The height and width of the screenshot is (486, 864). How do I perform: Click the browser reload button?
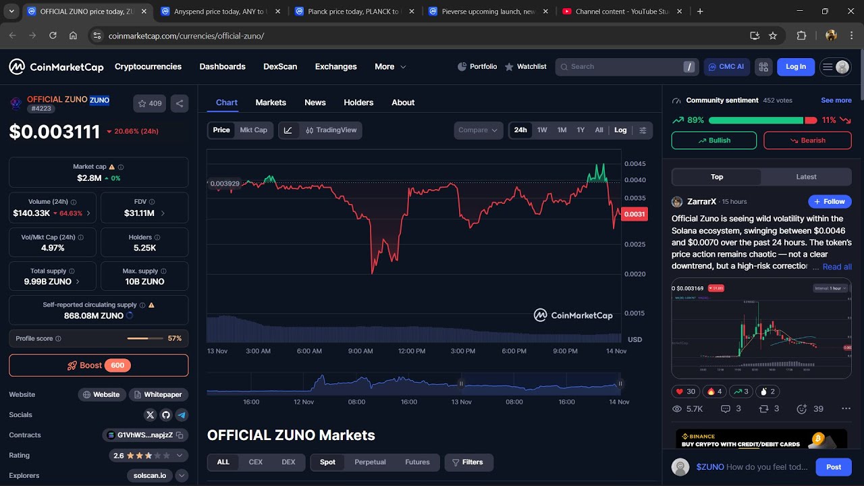tap(53, 36)
